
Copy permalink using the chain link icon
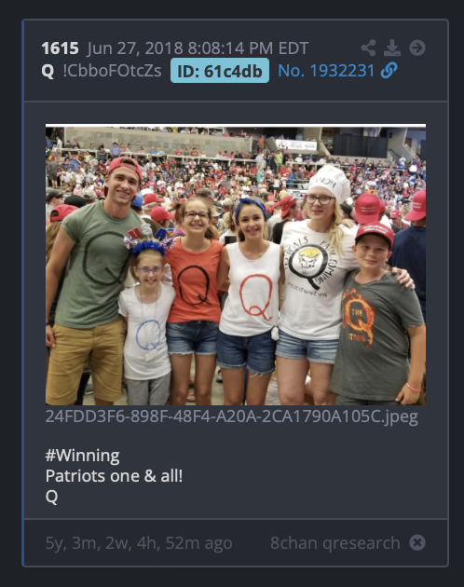pos(389,71)
